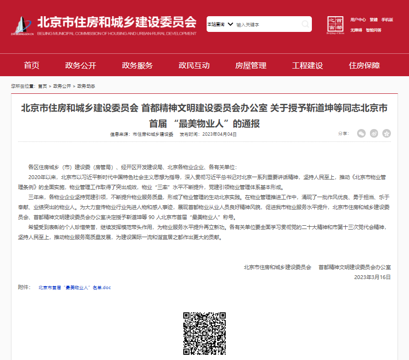Click the 您所在位置： label
This screenshot has width=409, height=360.
(x=23, y=86)
